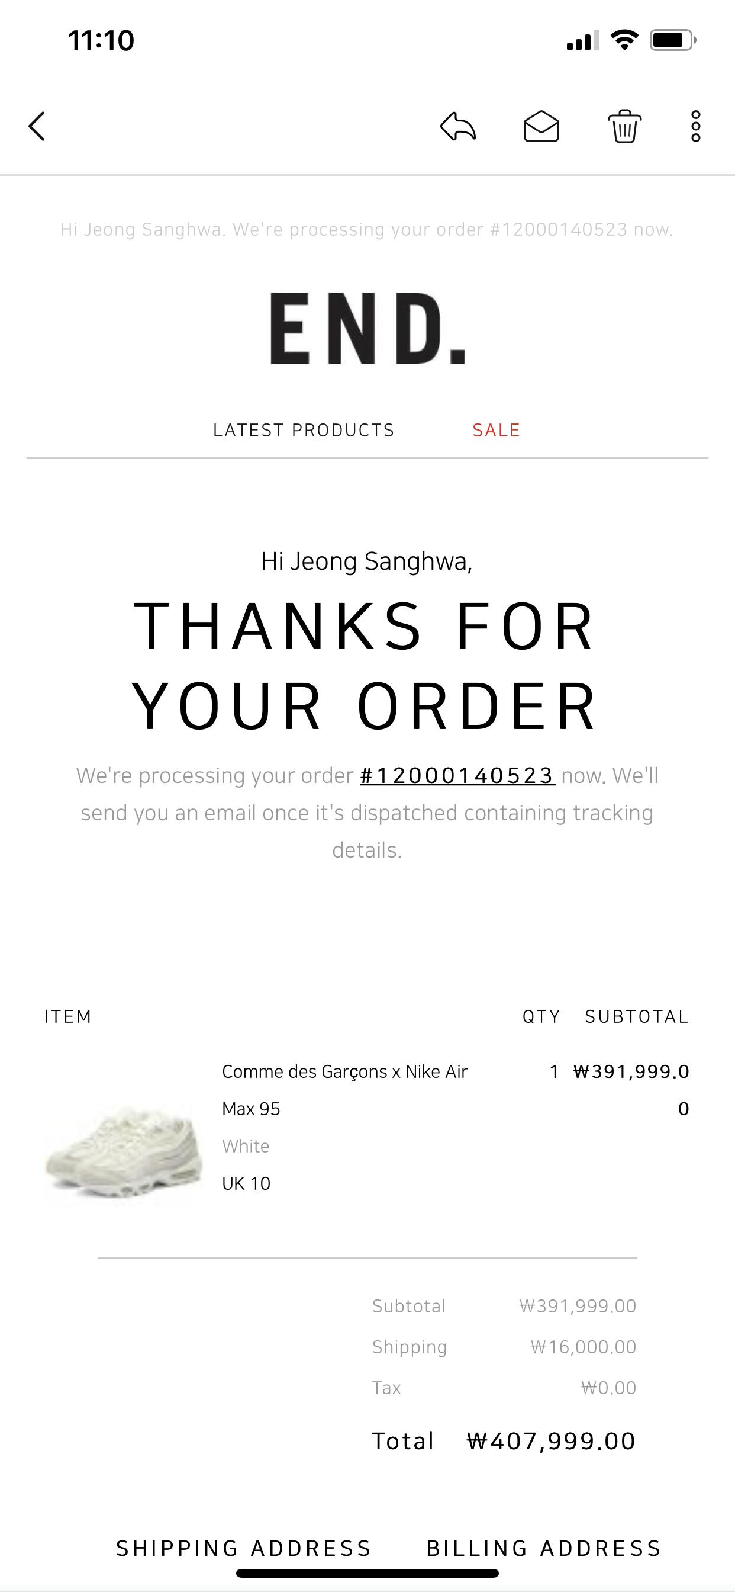Image resolution: width=735 pixels, height=1592 pixels.
Task: Tap the cellular signal bars icon
Action: click(582, 41)
